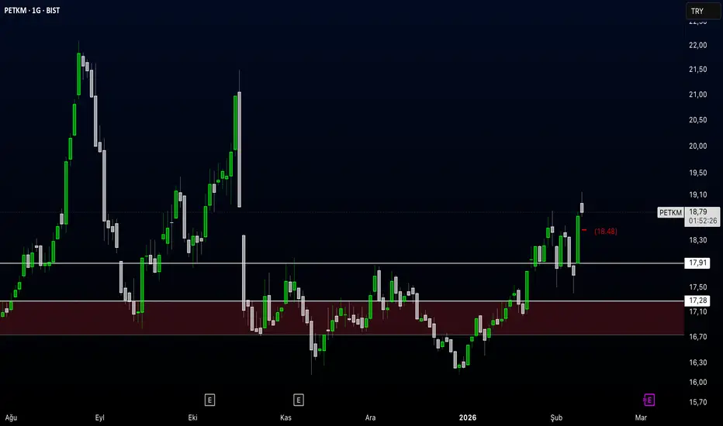Click the Mar month label on time axis
This screenshot has height=426, width=723.
point(641,417)
